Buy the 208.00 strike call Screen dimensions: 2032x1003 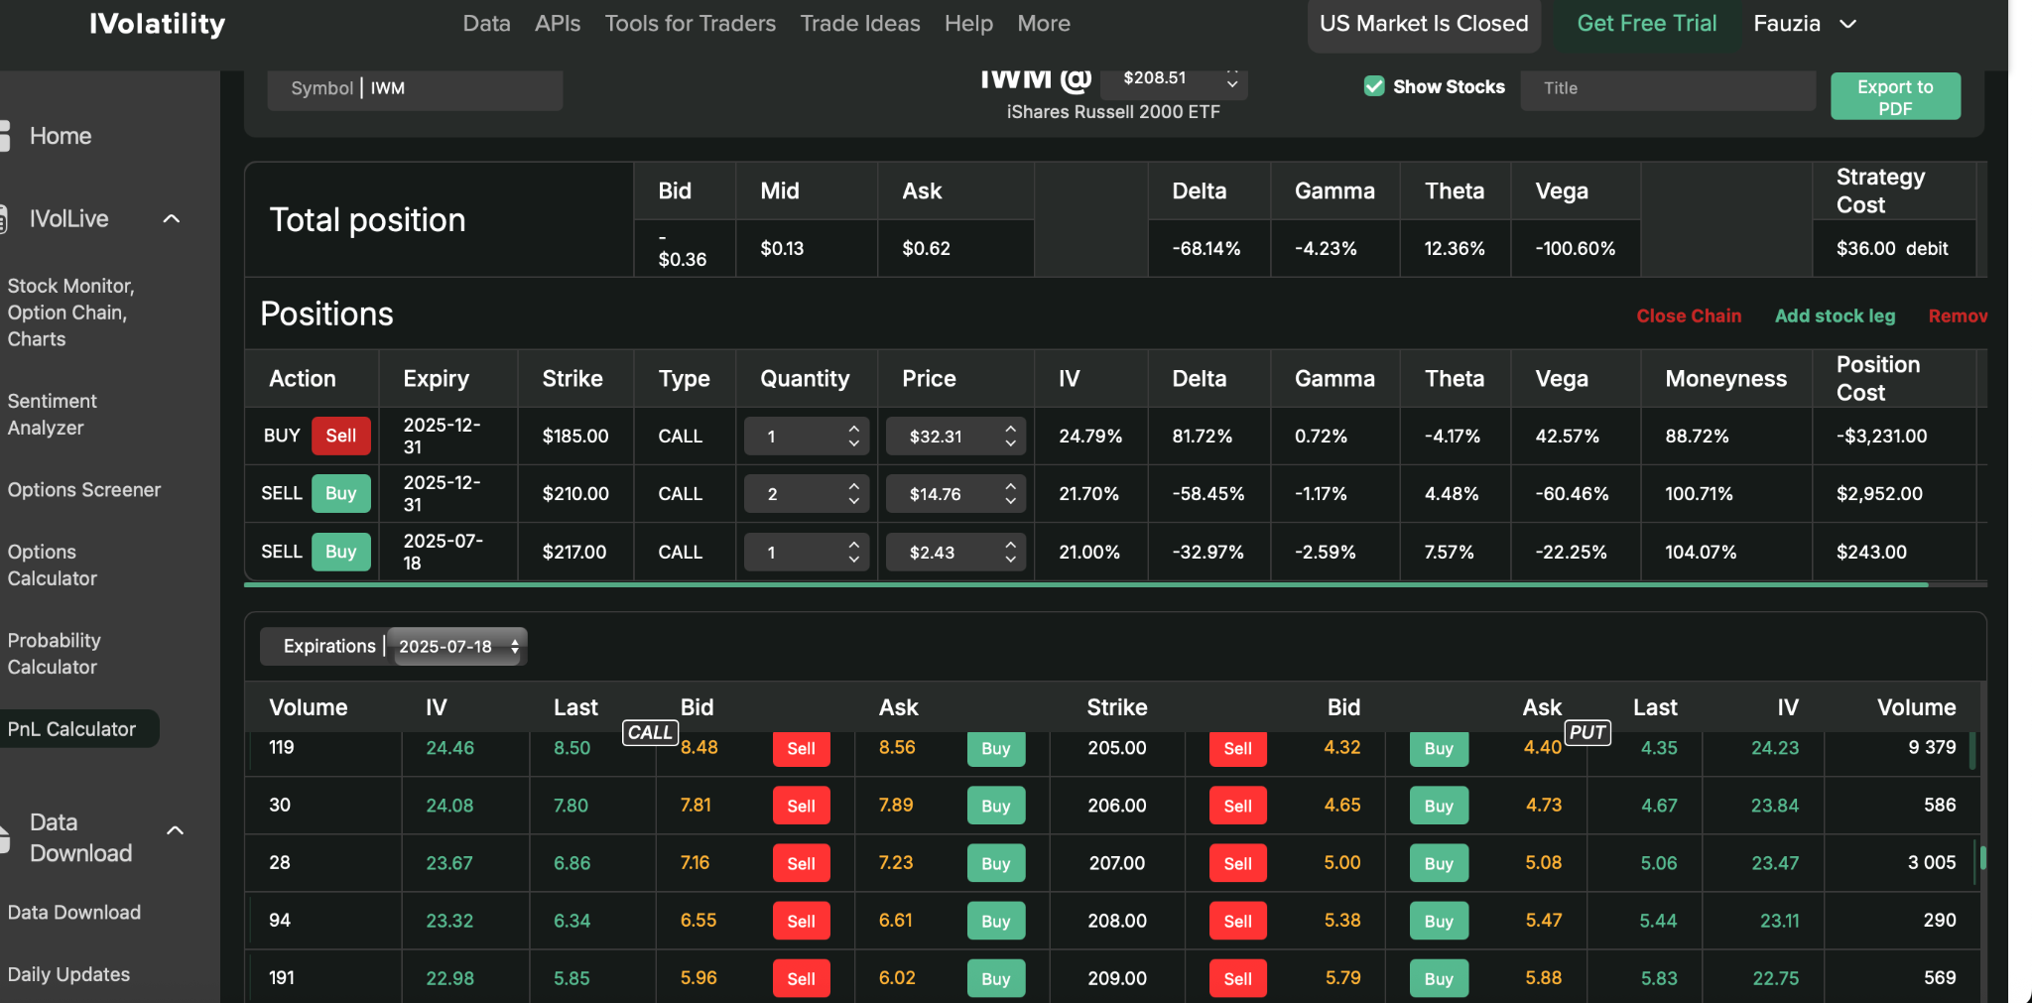(x=996, y=922)
